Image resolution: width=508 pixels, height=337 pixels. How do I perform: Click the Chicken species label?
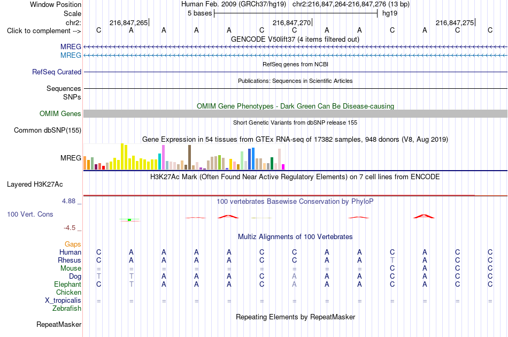68,292
